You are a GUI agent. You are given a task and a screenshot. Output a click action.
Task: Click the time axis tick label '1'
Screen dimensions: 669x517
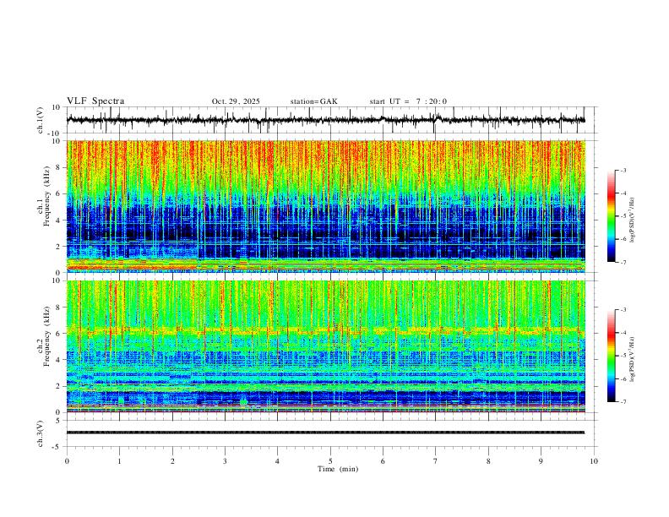[119, 461]
